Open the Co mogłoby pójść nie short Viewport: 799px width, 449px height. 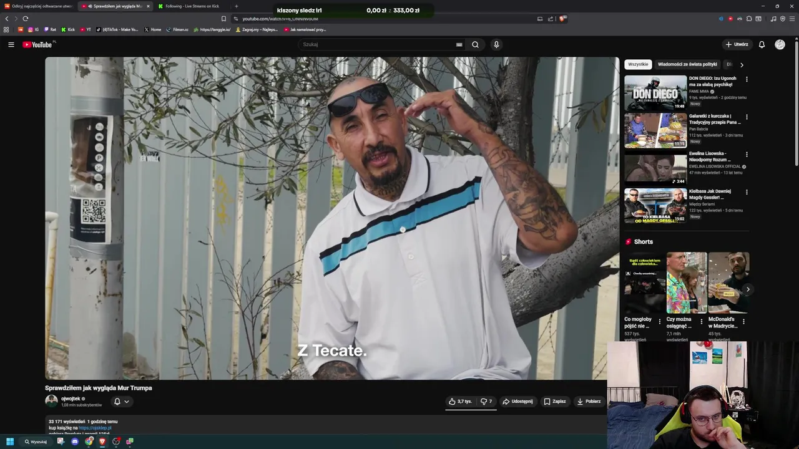tap(644, 282)
